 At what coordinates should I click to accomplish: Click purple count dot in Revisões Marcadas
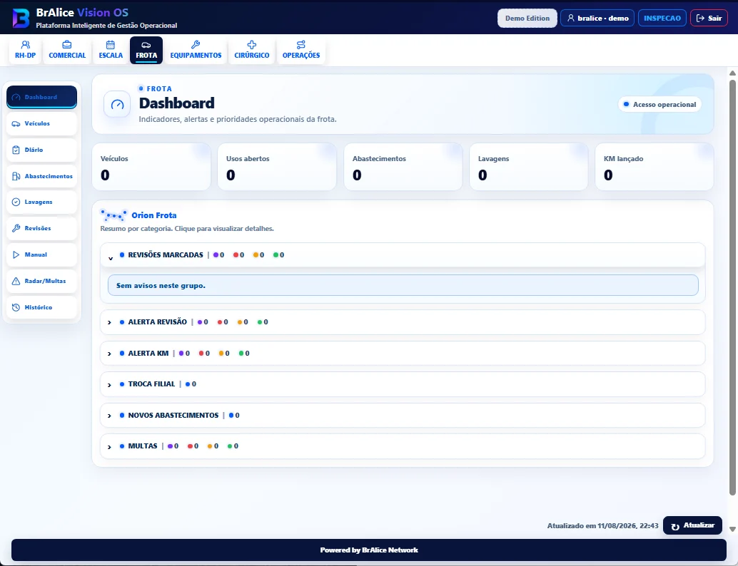click(x=216, y=255)
